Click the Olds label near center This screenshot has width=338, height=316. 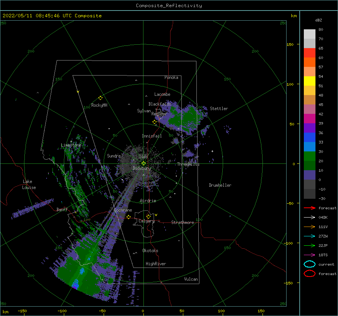[143, 157]
